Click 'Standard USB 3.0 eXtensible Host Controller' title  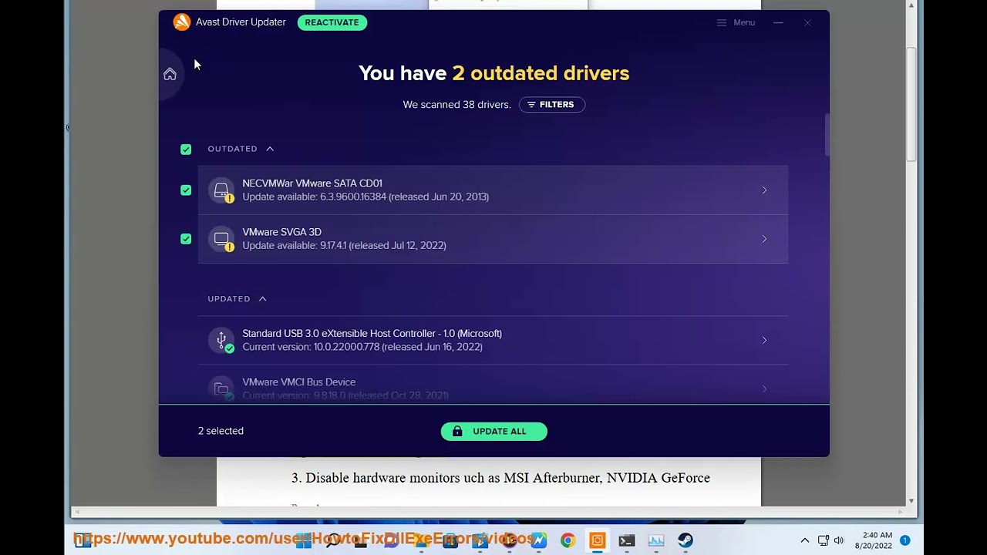point(372,334)
